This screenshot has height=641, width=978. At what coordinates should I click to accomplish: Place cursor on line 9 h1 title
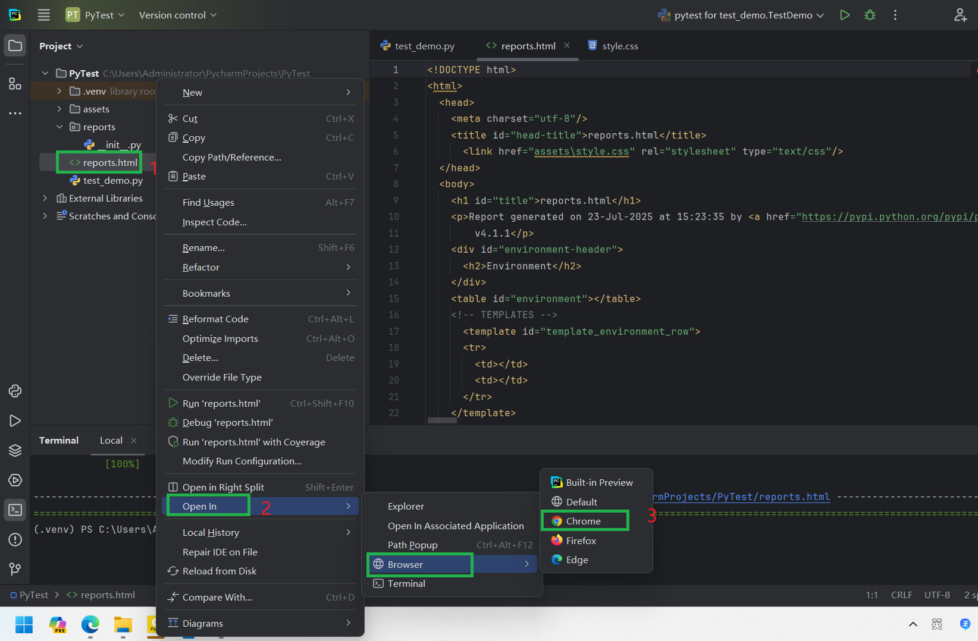[546, 200]
